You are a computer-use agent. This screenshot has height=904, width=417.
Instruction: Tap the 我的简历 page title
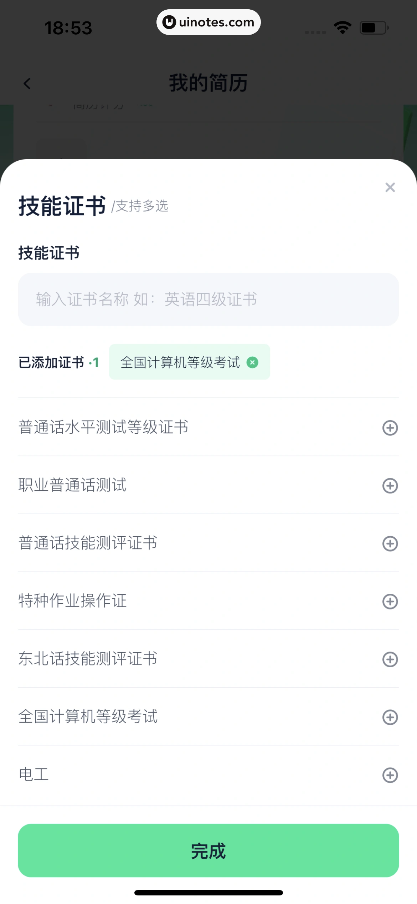(x=208, y=83)
